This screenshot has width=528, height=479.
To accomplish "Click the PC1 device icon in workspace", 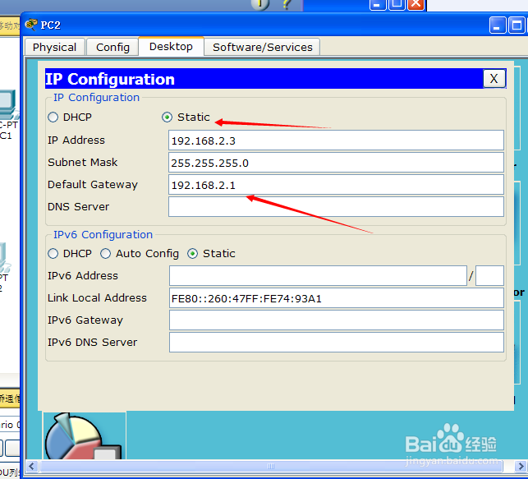I will tap(8, 104).
